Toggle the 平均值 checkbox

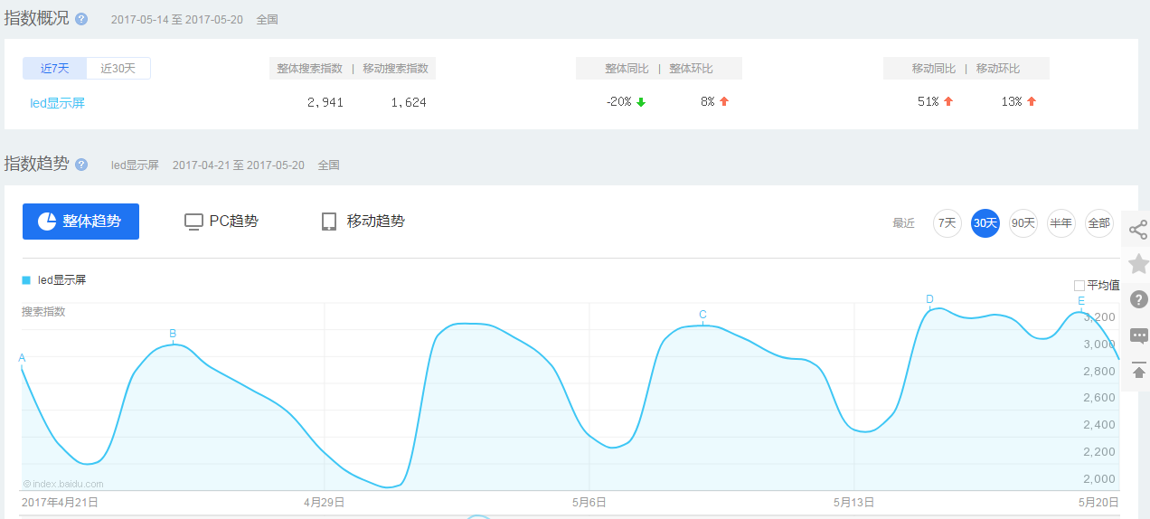[1079, 286]
